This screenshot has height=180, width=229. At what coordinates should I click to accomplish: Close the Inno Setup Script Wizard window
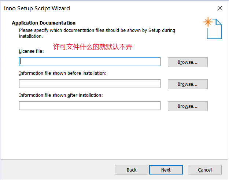pos(220,8)
